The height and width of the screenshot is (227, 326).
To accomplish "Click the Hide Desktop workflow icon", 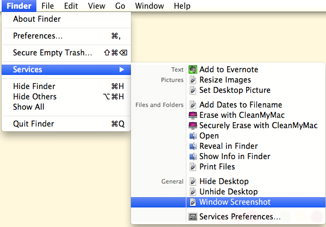I will coord(193,181).
